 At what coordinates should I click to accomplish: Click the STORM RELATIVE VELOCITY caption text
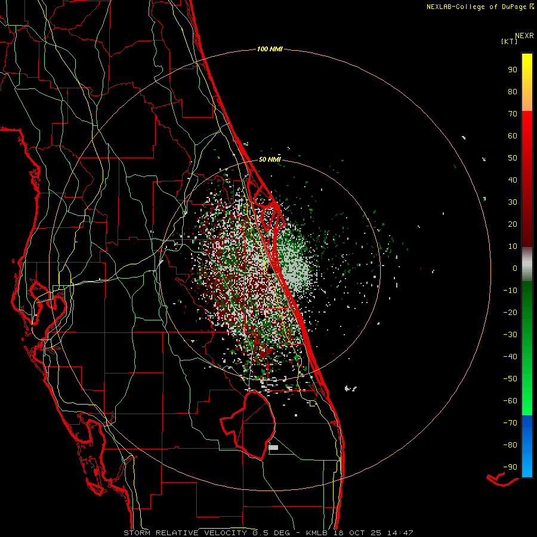[185, 533]
